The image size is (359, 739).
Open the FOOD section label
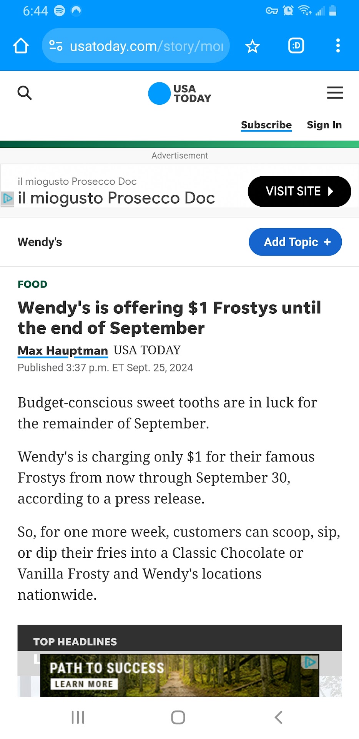point(33,284)
